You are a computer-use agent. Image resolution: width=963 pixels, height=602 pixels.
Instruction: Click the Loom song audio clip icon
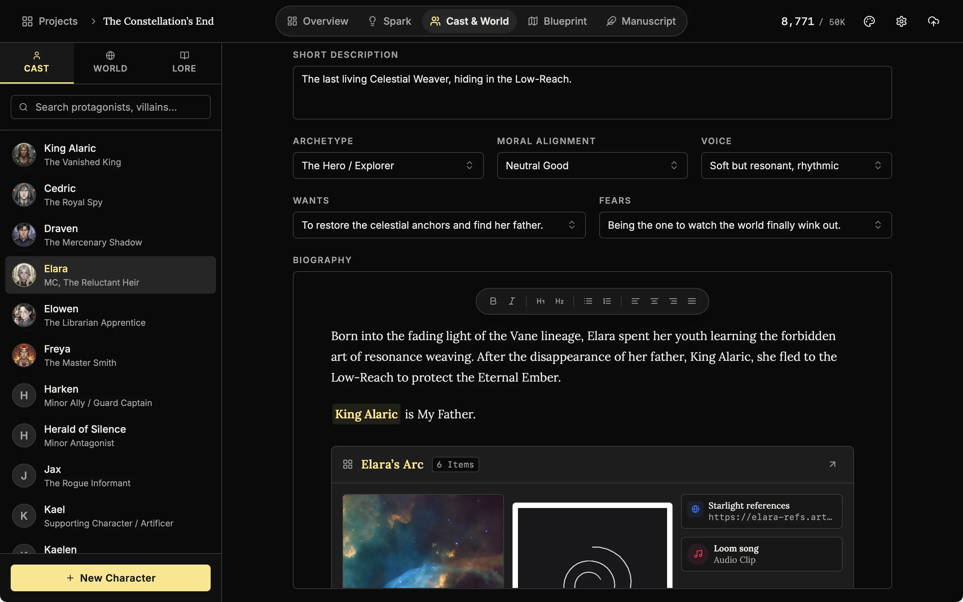(698, 554)
